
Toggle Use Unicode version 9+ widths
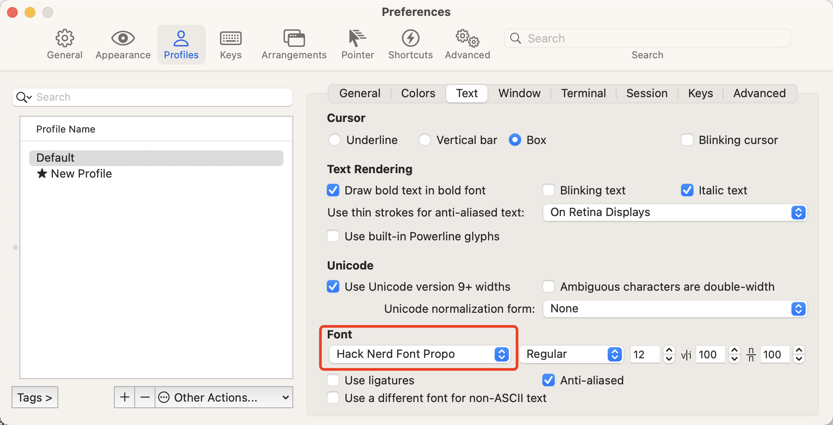[333, 287]
